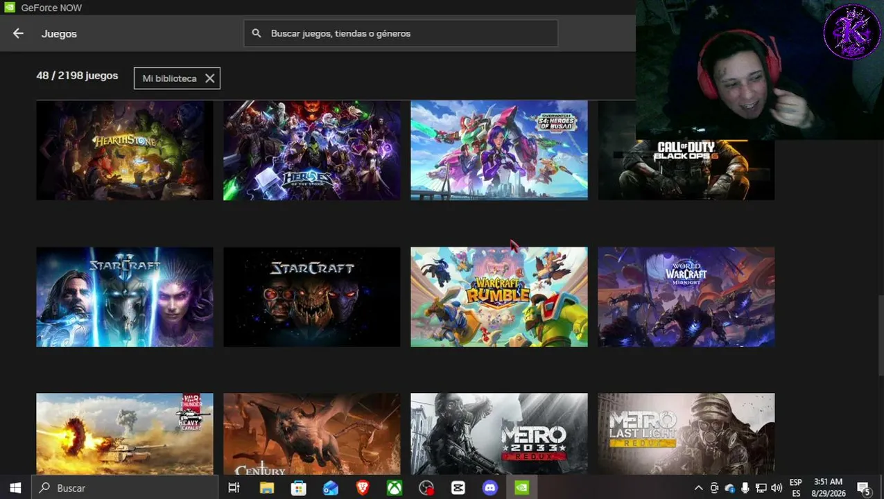Open the volume control speaker icon
Viewport: 884px width, 499px height.
(777, 488)
